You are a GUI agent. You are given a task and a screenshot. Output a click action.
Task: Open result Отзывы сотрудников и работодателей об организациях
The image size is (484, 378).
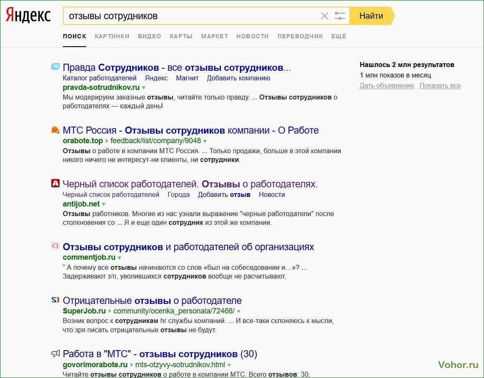(188, 247)
